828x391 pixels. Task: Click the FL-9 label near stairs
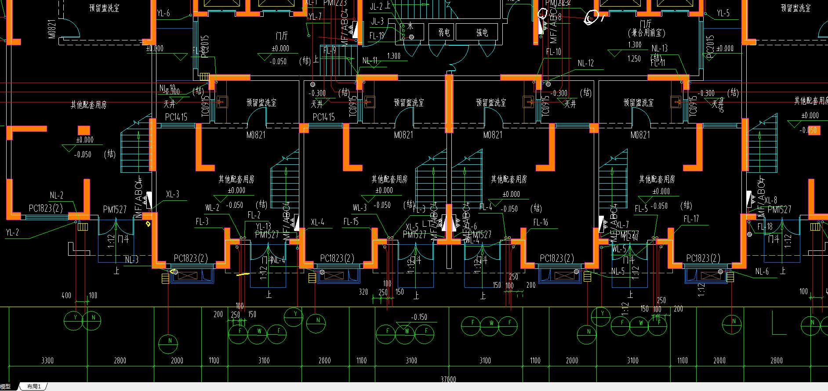[330, 51]
